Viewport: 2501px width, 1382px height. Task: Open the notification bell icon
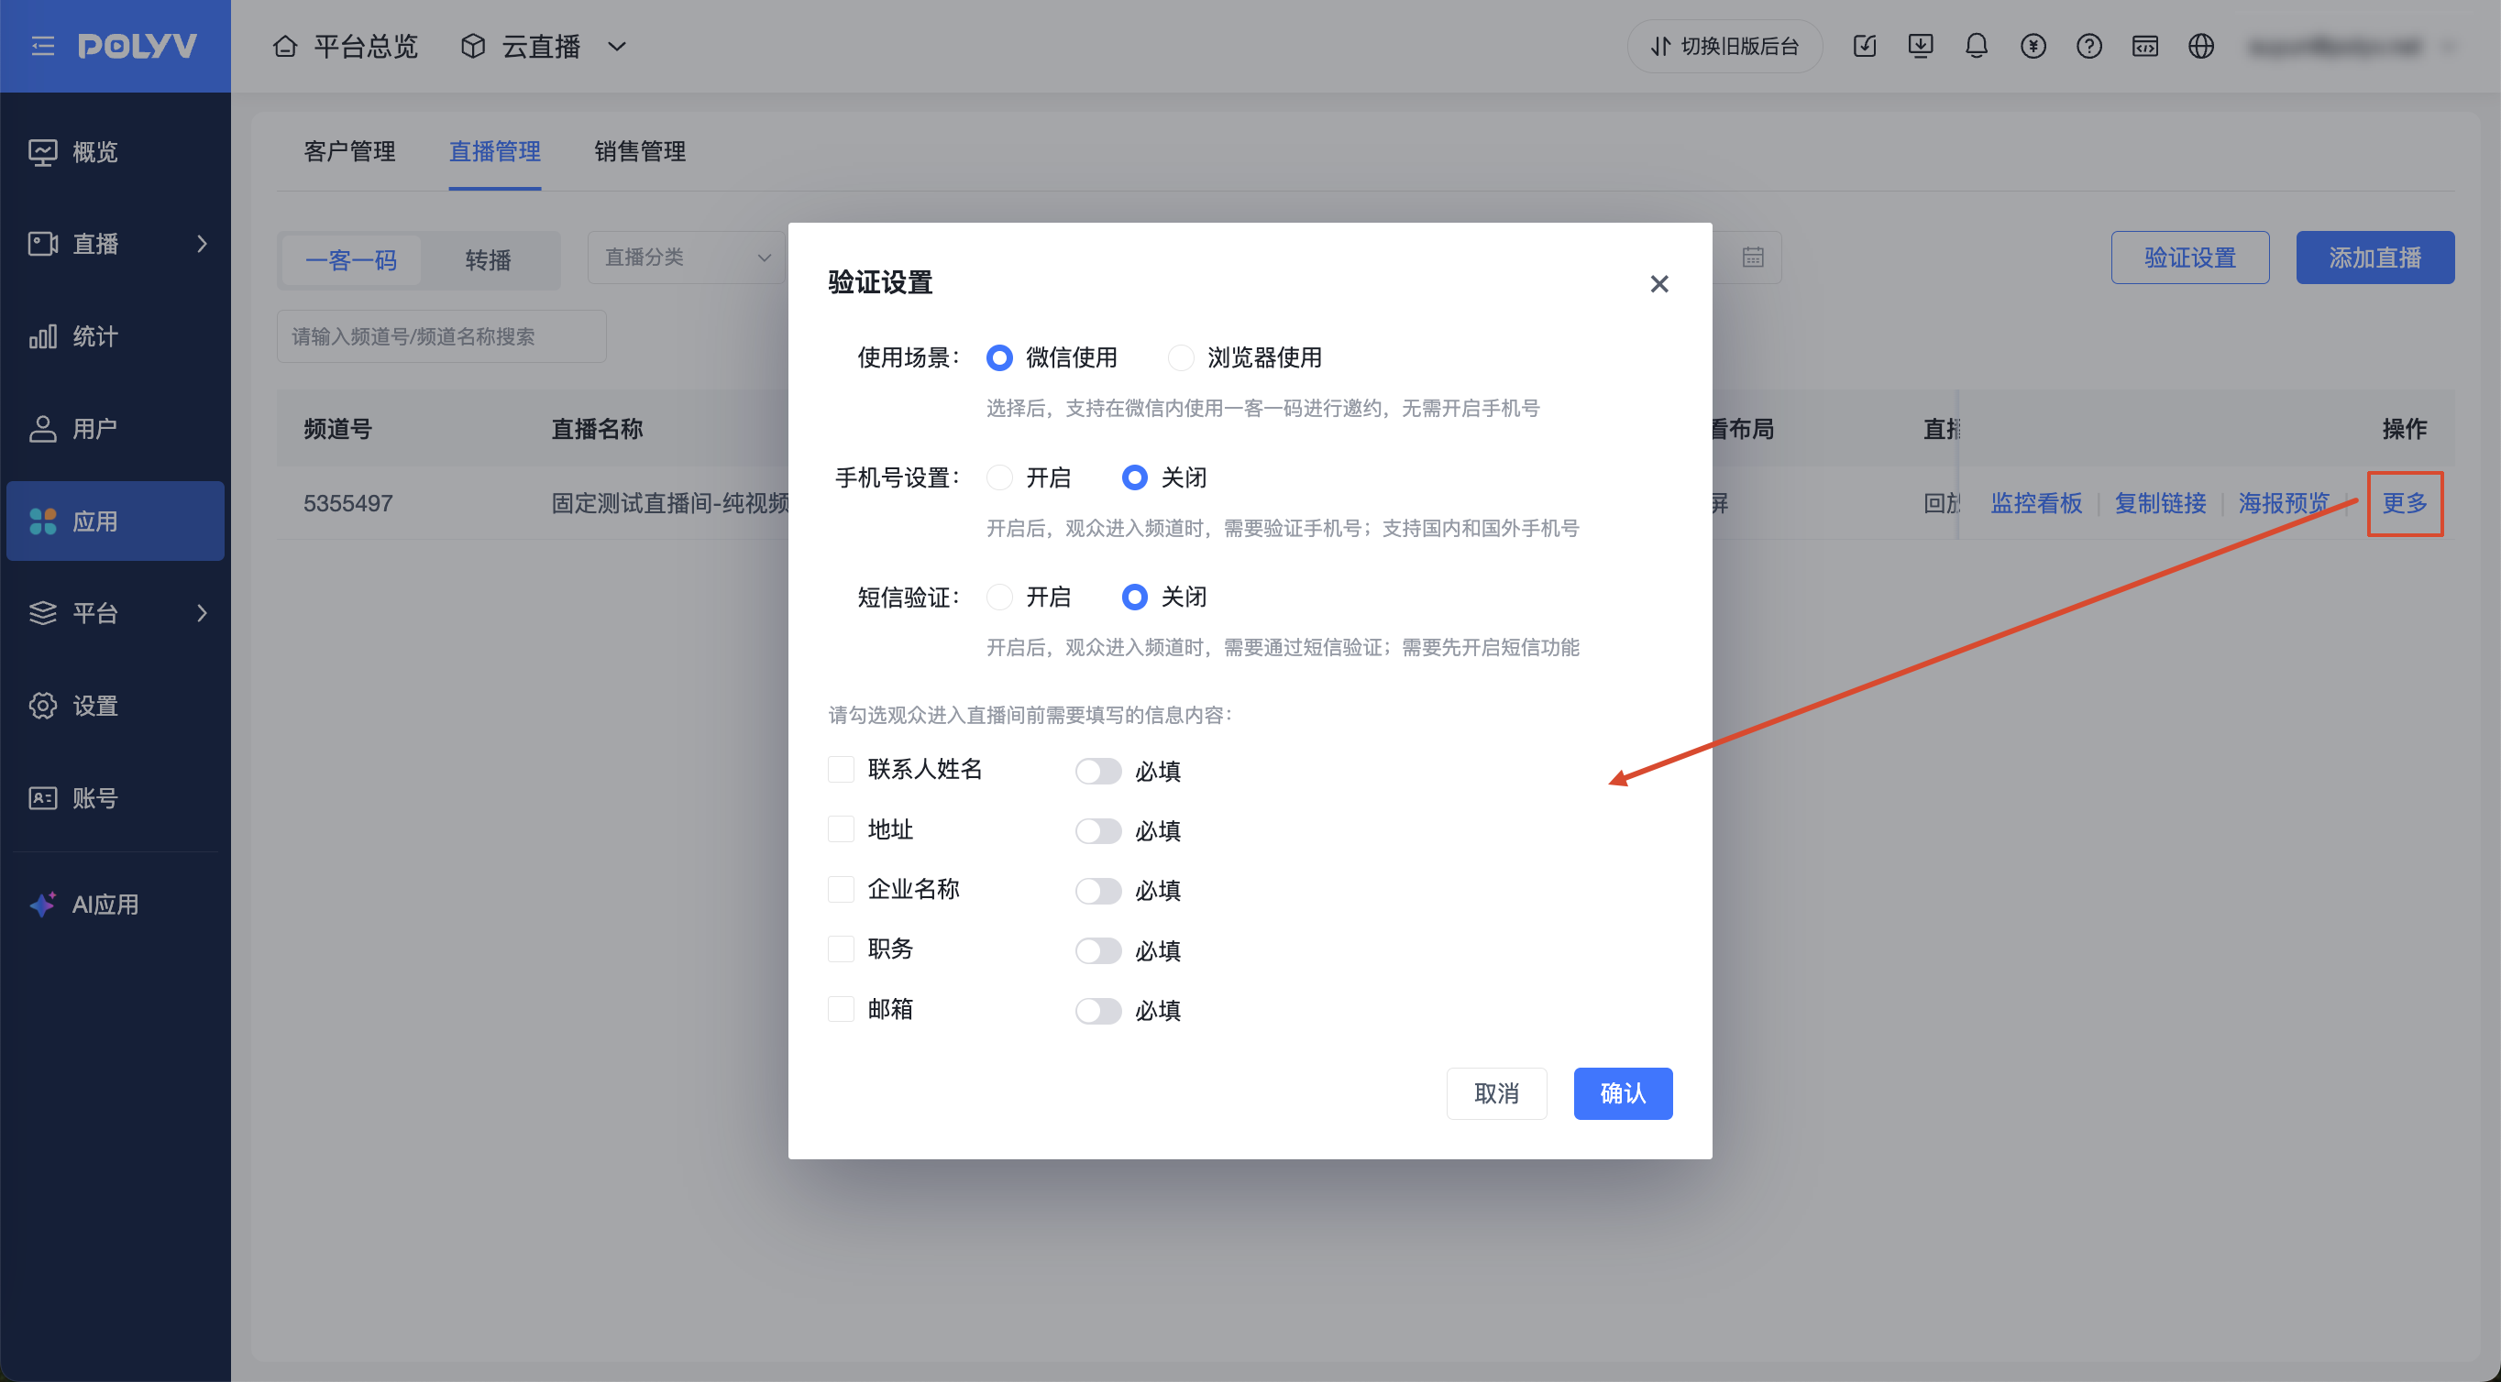(1977, 46)
